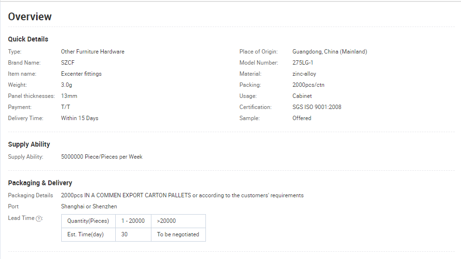
Task: Click the >20000 quantity cell
Action: click(x=178, y=221)
